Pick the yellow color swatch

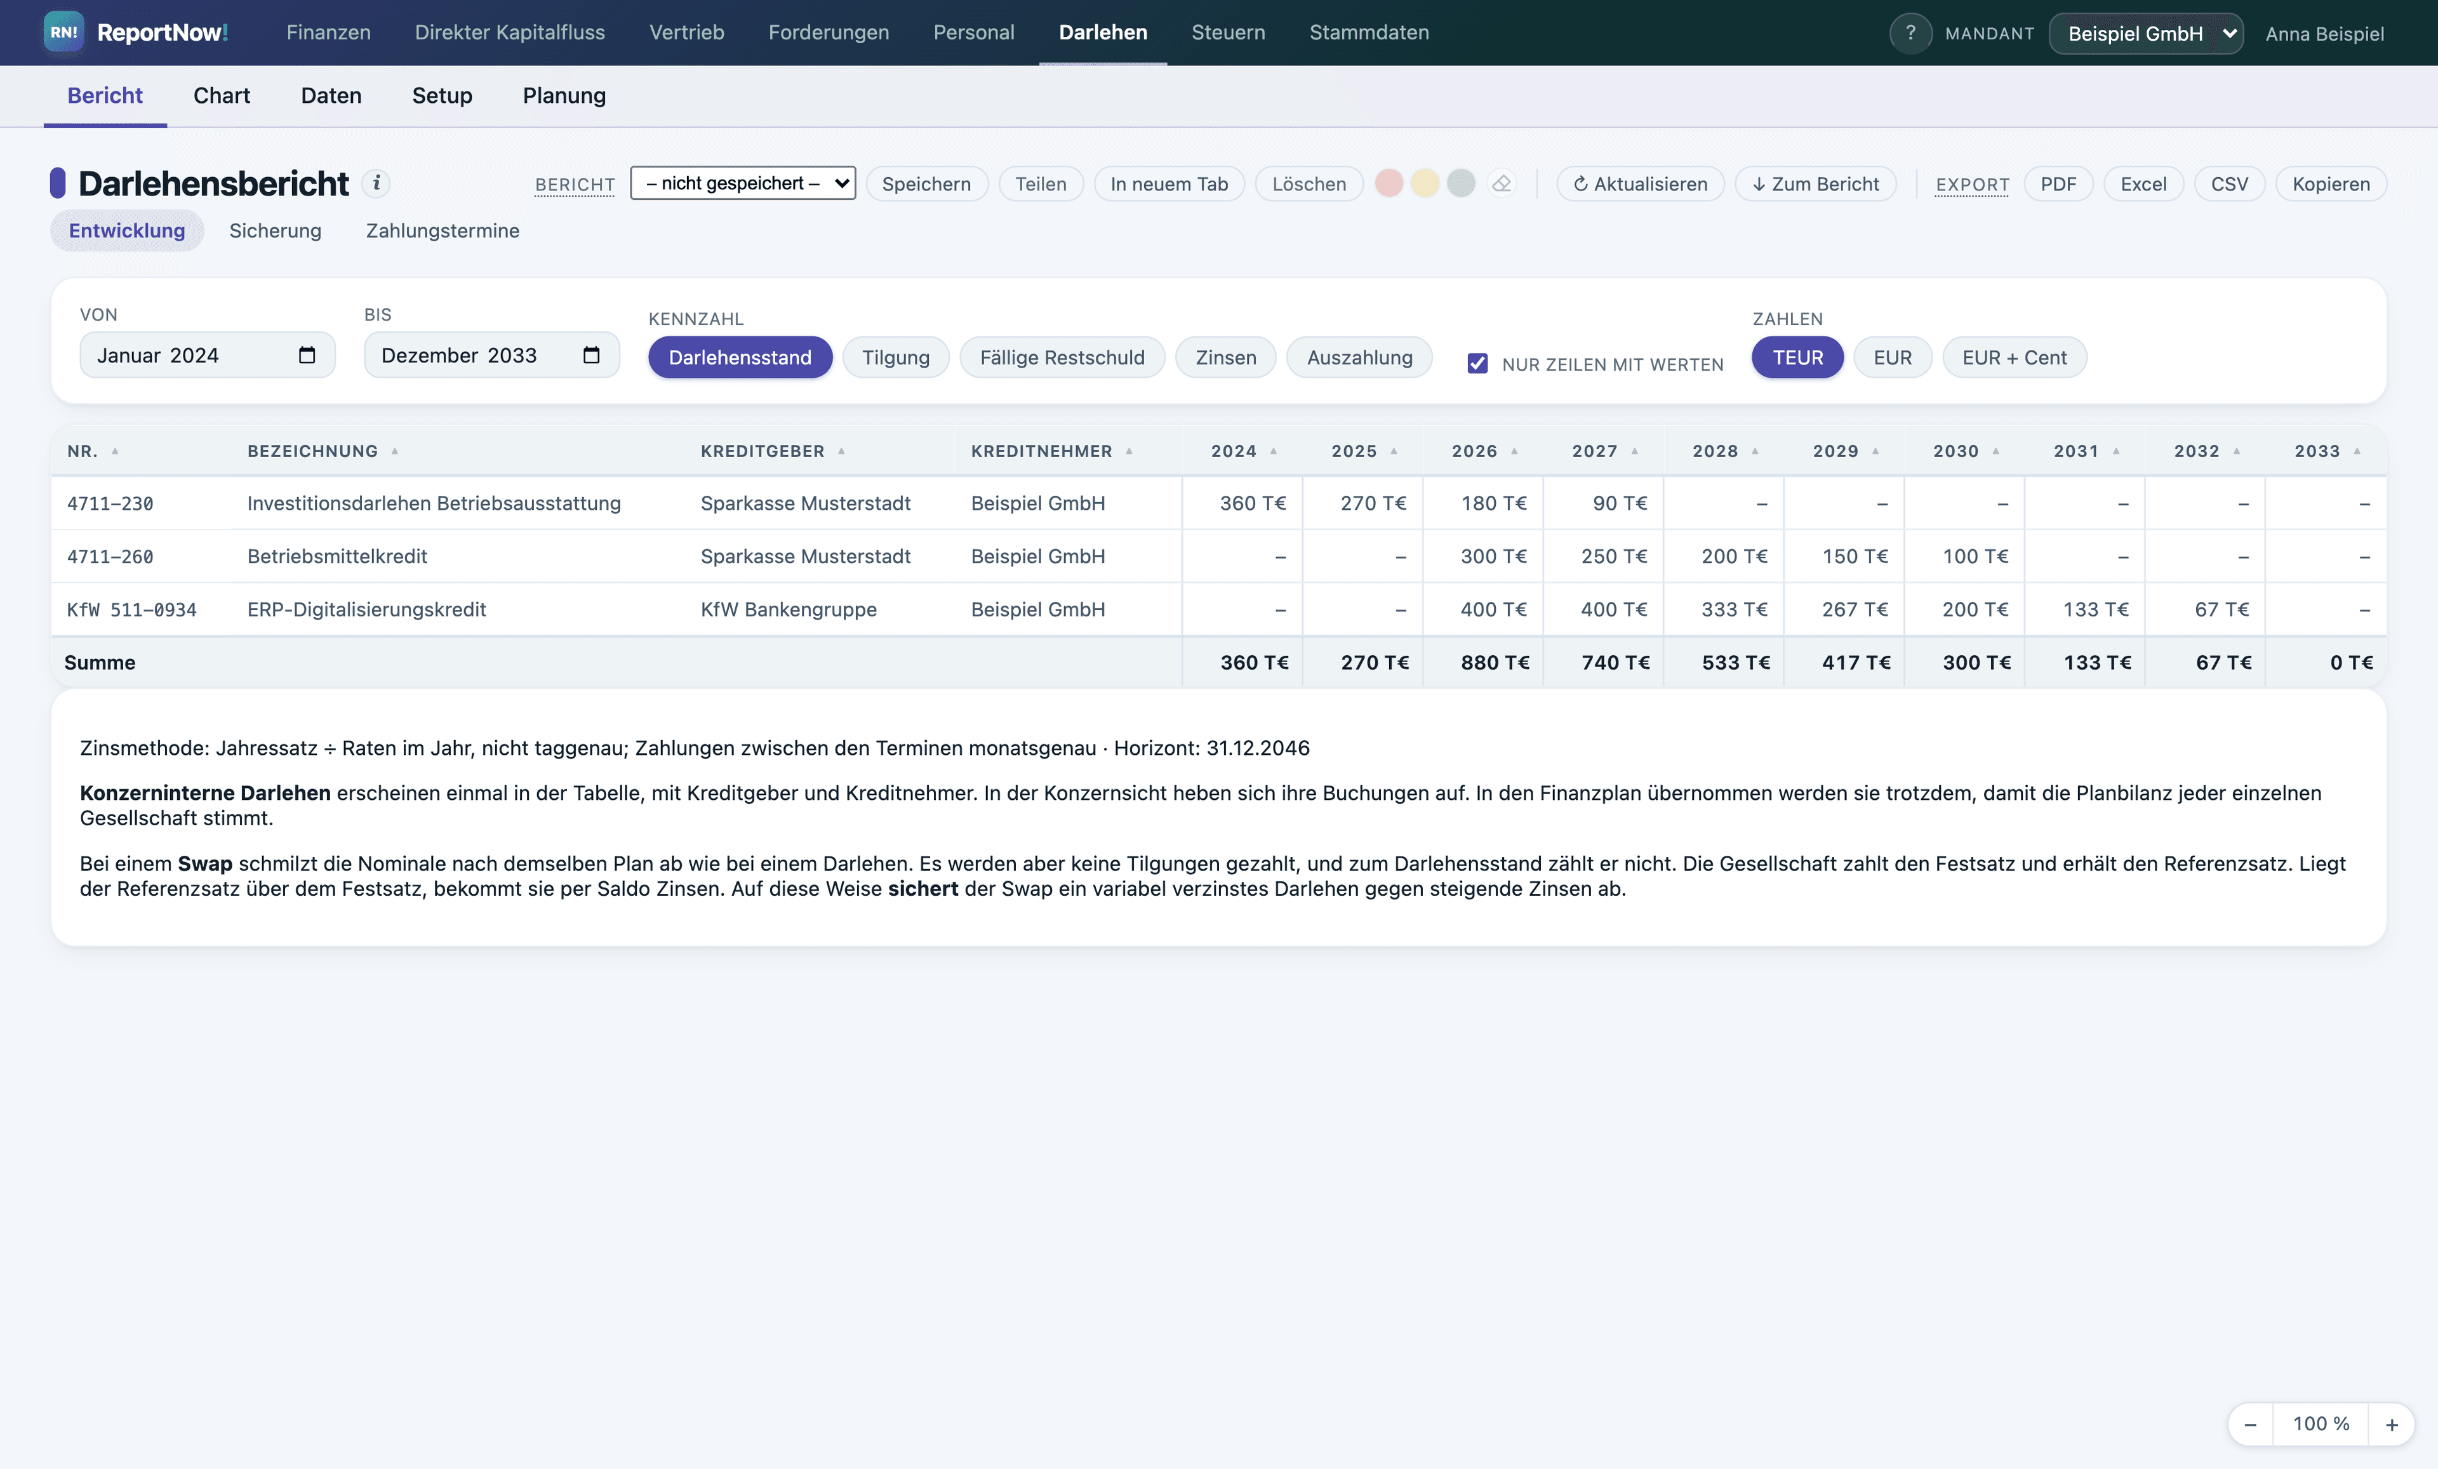[x=1424, y=183]
